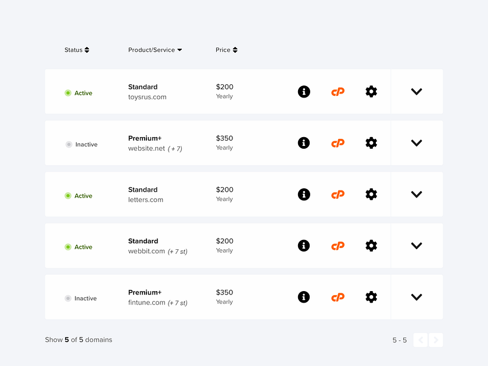The height and width of the screenshot is (366, 488).
Task: Open settings gear for website.net
Action: [x=371, y=143]
